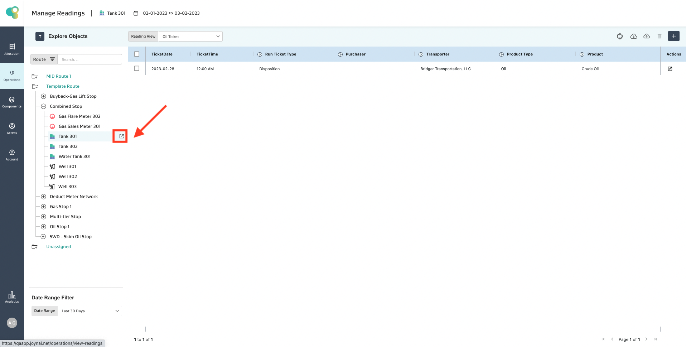The width and height of the screenshot is (686, 347).
Task: Open the Date Range Last 30 Days dropdown
Action: (90, 311)
